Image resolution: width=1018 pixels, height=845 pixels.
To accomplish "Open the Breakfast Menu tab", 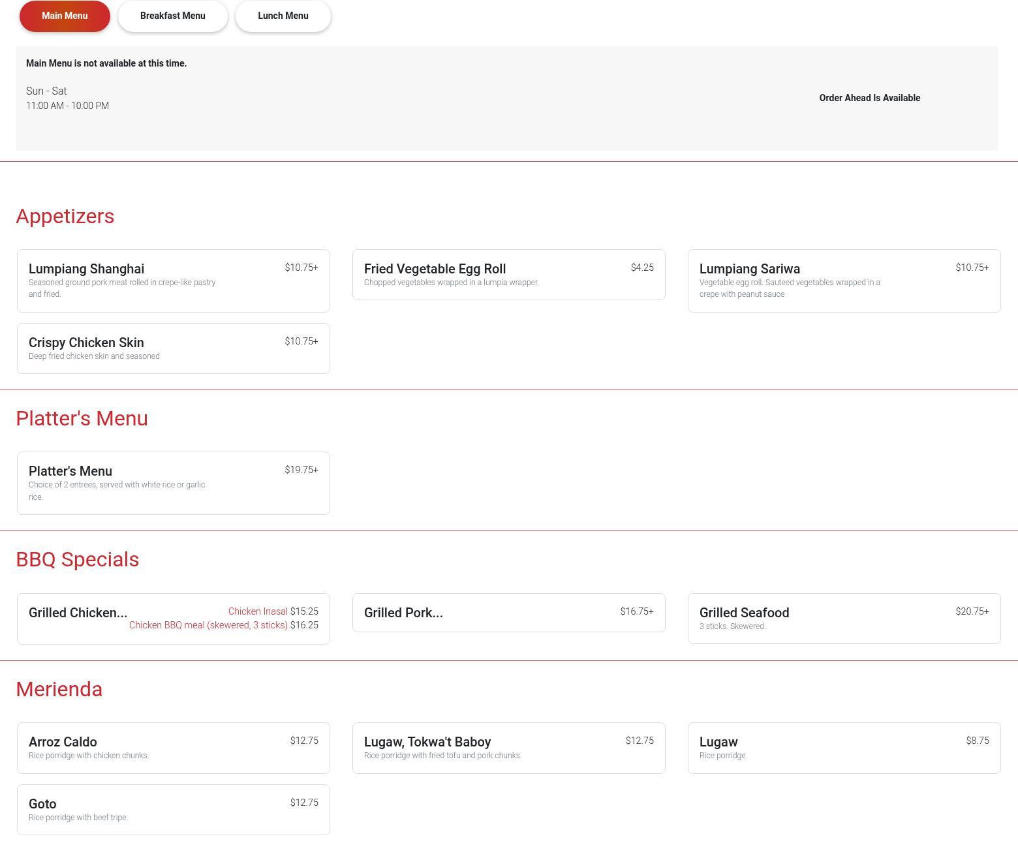I will click(172, 16).
